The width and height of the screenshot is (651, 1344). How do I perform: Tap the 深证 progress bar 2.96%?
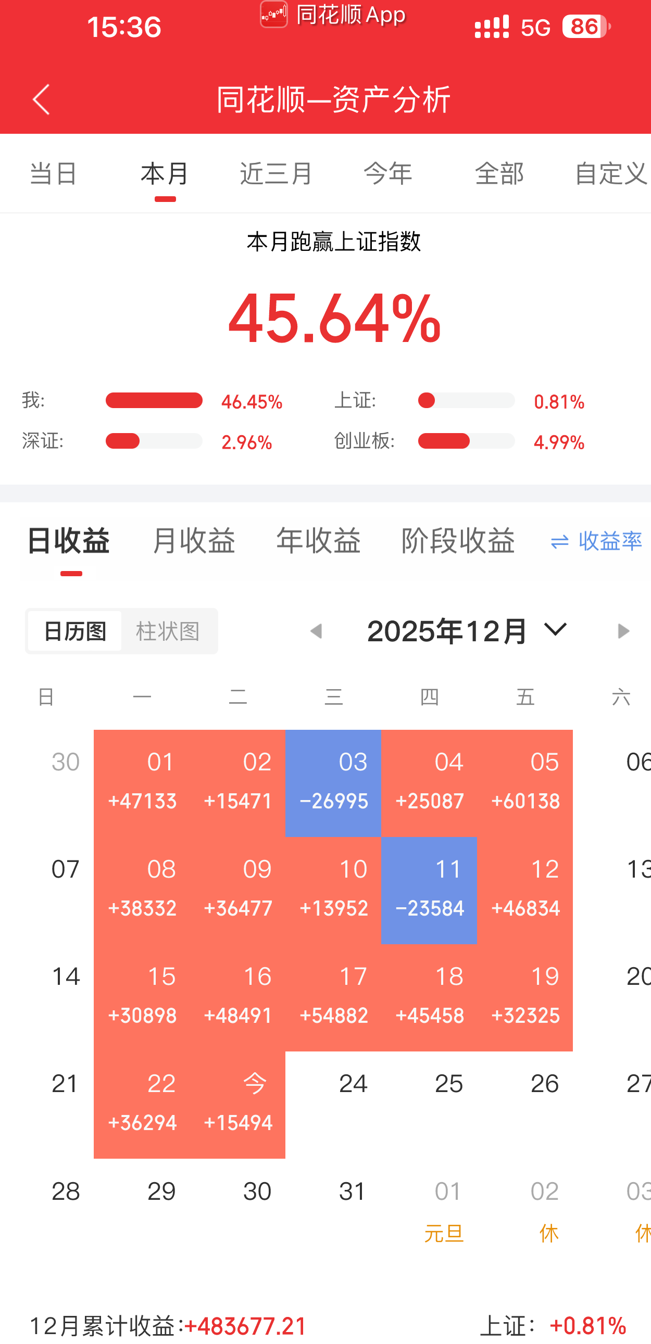[x=154, y=441]
